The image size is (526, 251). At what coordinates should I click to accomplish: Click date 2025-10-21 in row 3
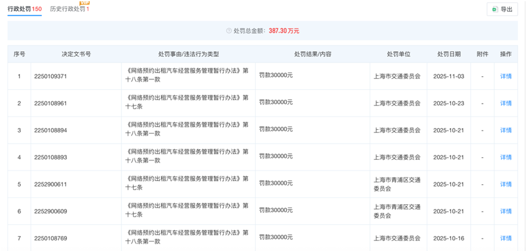(449, 130)
